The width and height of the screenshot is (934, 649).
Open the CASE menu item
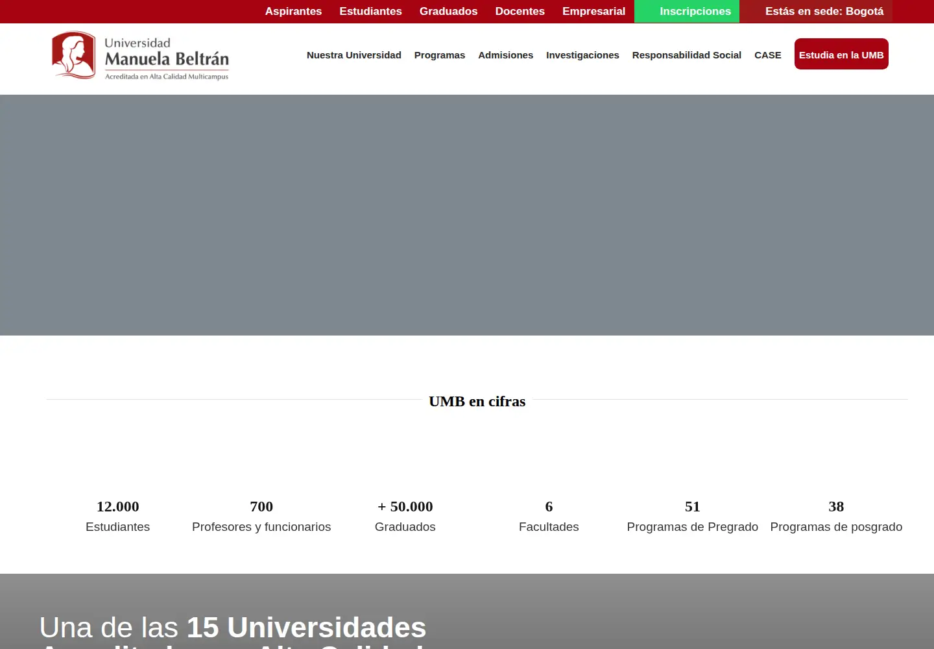767,55
